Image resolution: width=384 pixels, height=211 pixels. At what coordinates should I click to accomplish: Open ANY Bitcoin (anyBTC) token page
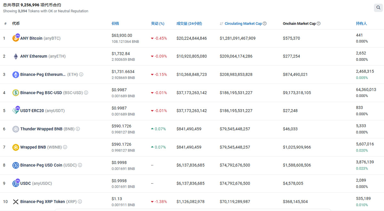pyautogui.click(x=40, y=38)
